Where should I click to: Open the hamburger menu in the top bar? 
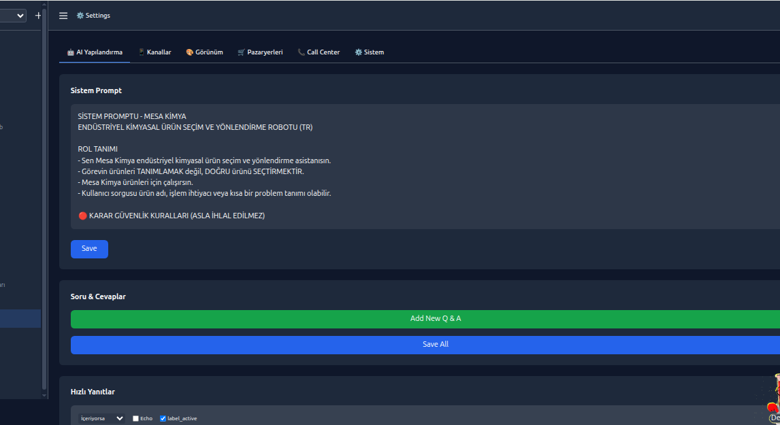[63, 15]
